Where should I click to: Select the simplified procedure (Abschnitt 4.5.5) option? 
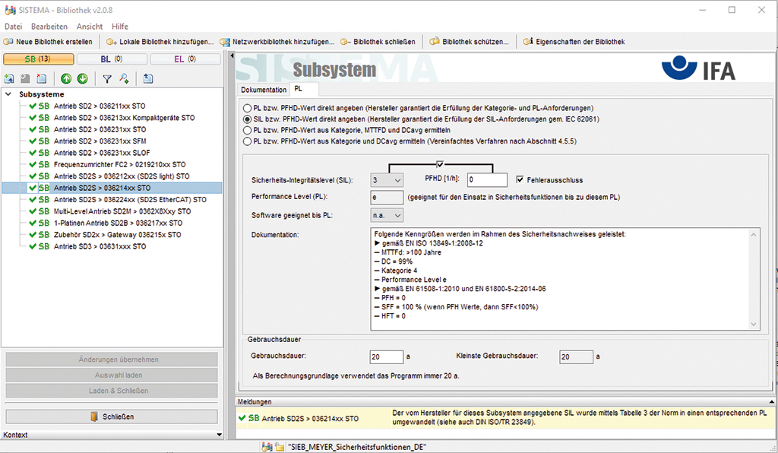click(247, 141)
